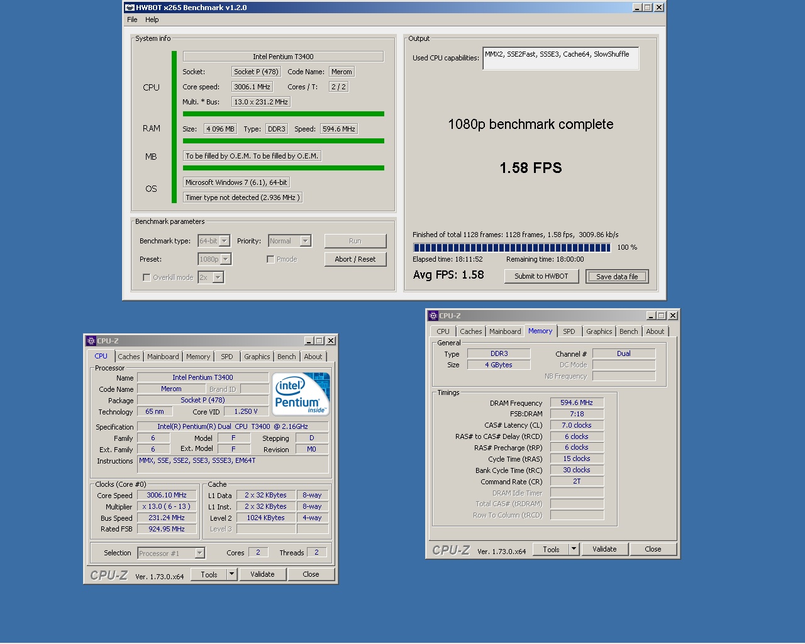Click the FSB:DRAM 7:18 value
805x644 pixels.
pyautogui.click(x=577, y=414)
